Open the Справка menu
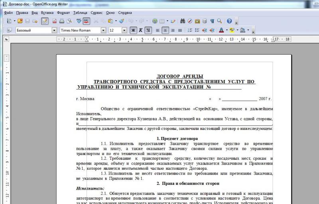The height and width of the screenshot is (204, 319). point(125,13)
